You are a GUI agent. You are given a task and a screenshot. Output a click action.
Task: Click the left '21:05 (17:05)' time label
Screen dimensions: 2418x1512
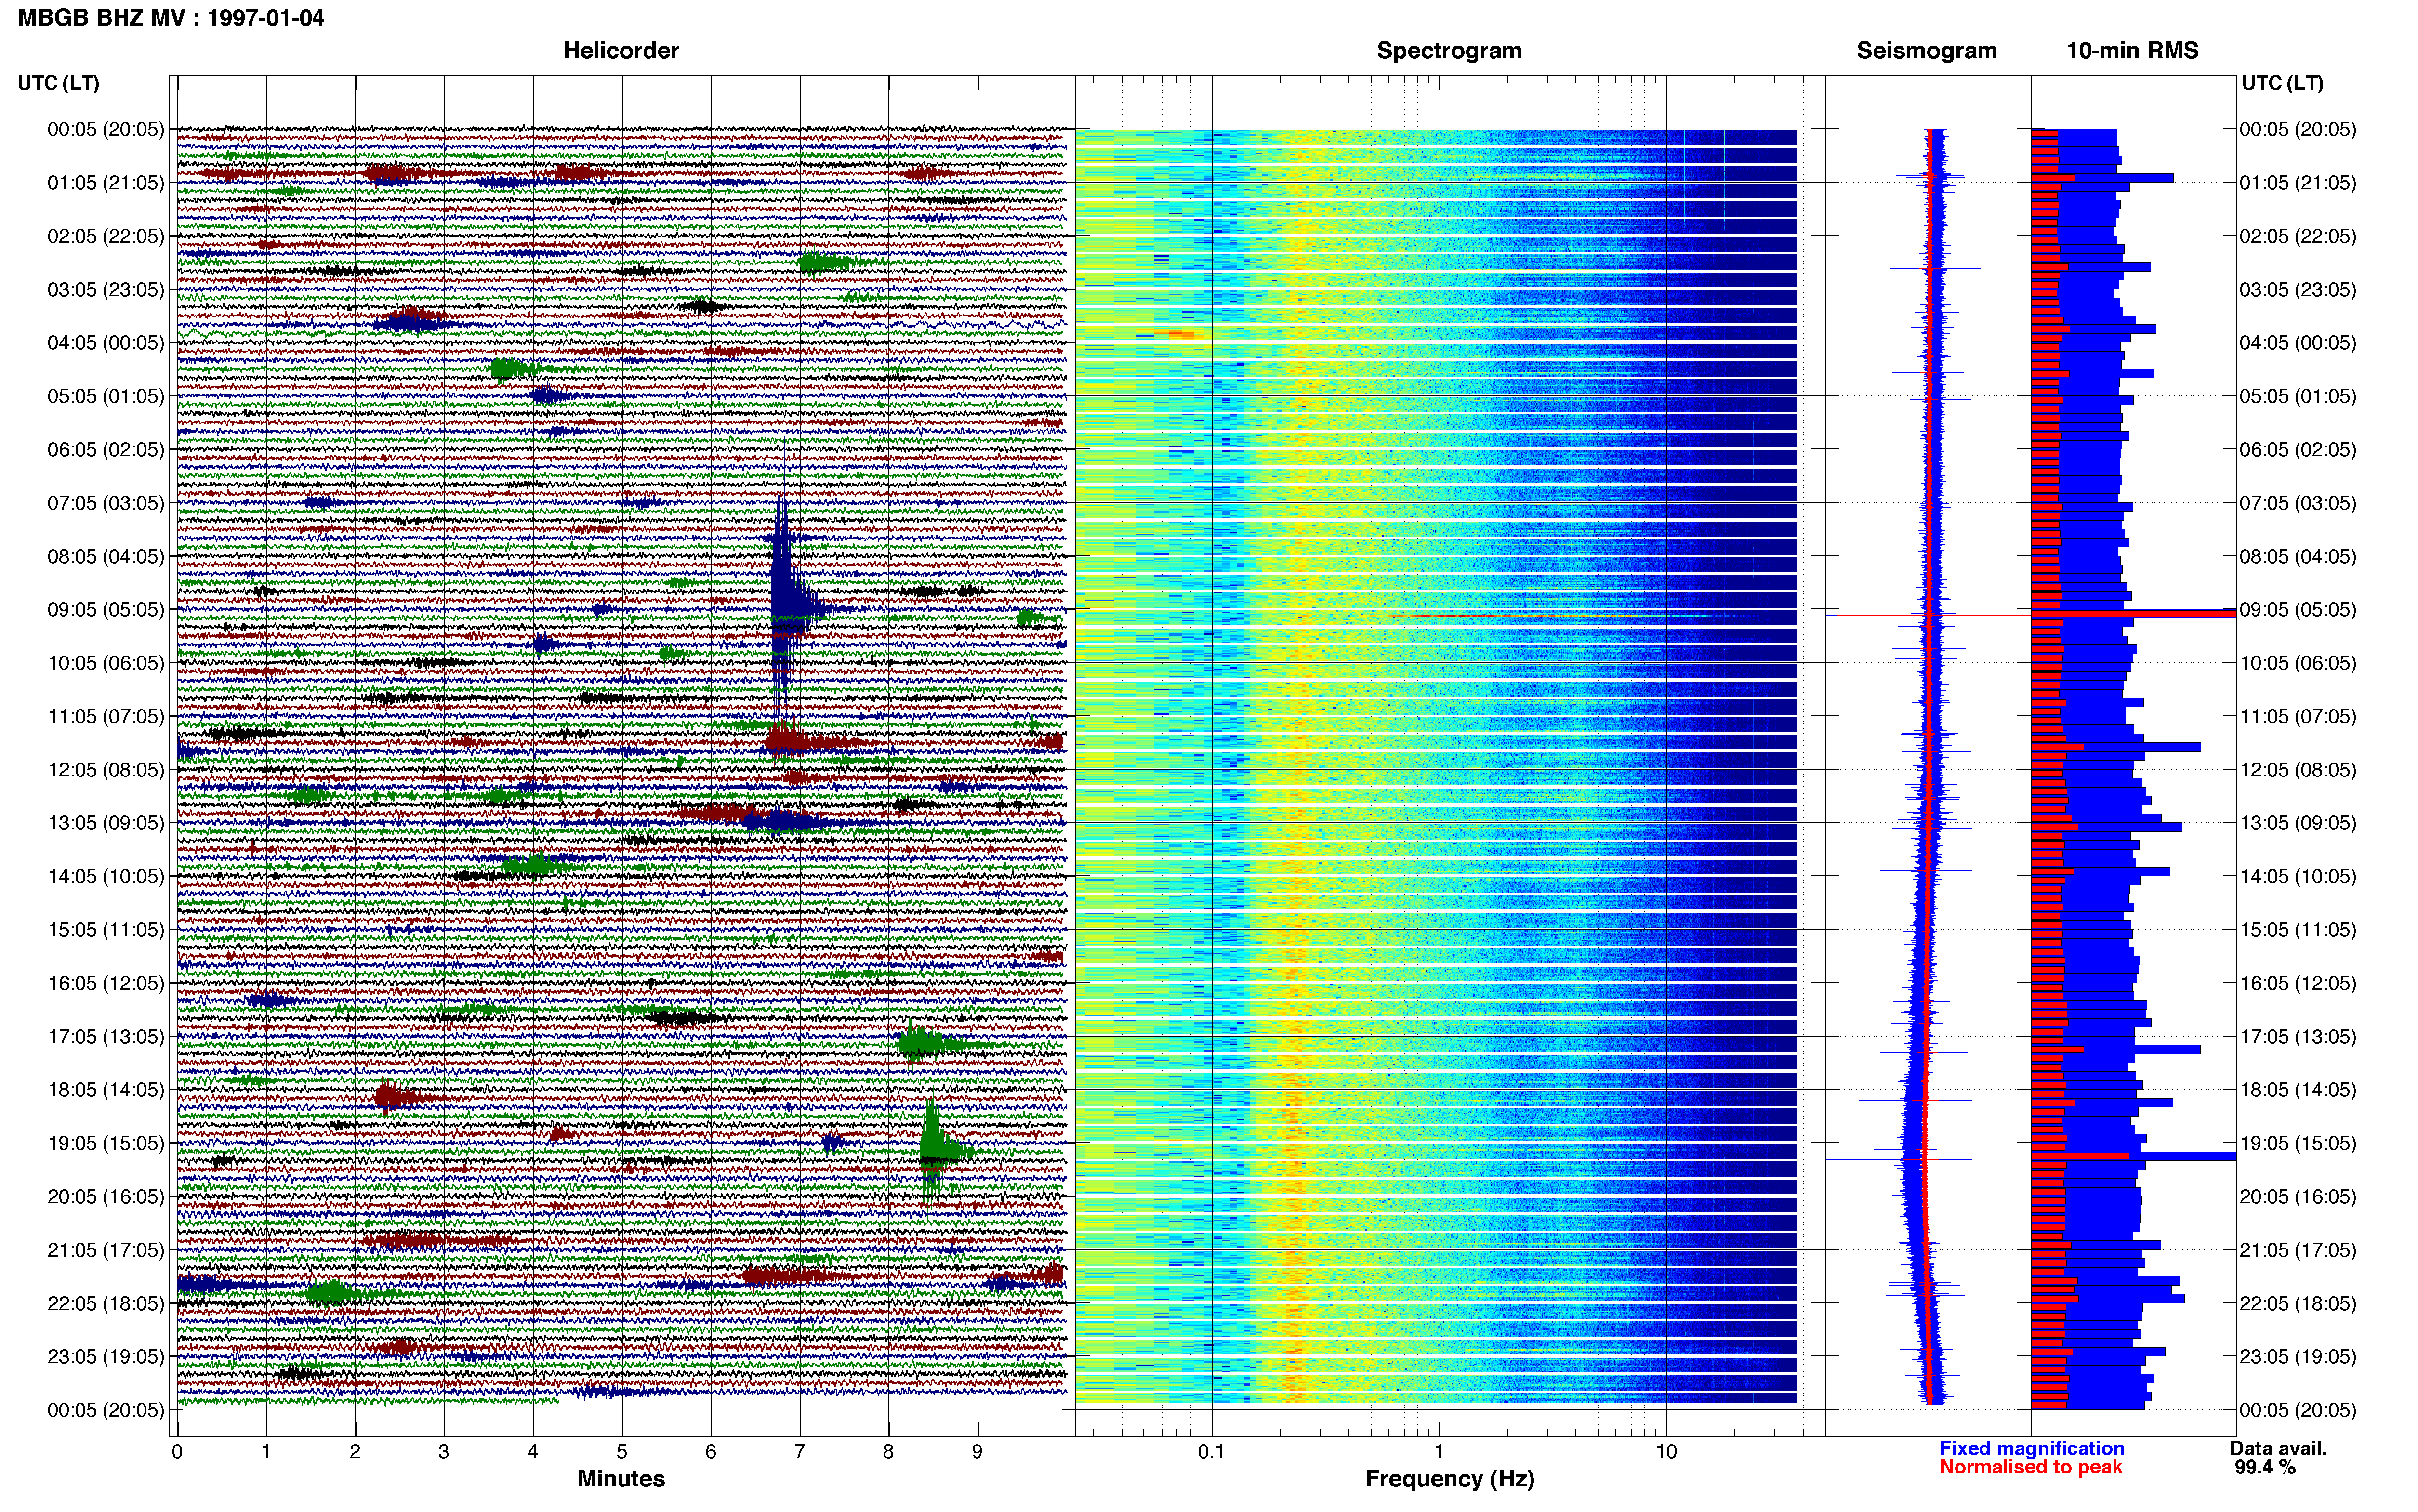(x=106, y=1250)
